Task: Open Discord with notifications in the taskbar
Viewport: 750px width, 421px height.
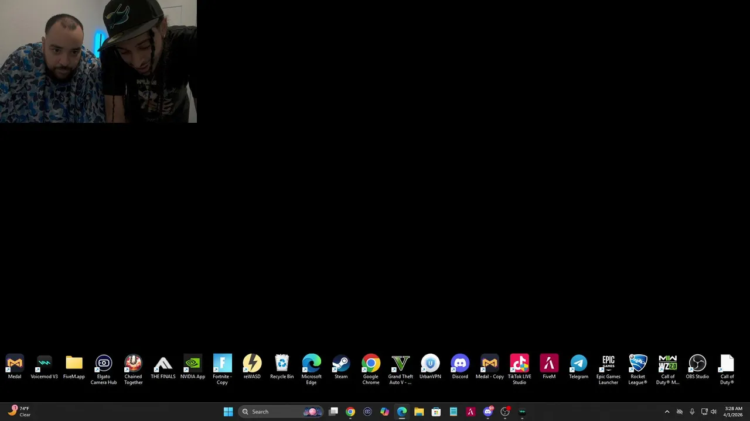Action: pyautogui.click(x=488, y=412)
